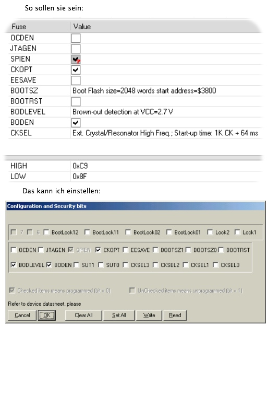Screen dimensions: 267x418
Task: Check the CKSEL2 bit
Action: pos(155,265)
